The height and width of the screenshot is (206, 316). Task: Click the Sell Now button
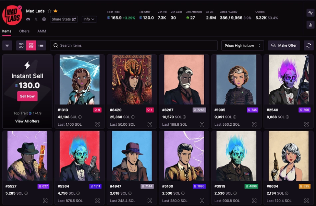27,96
